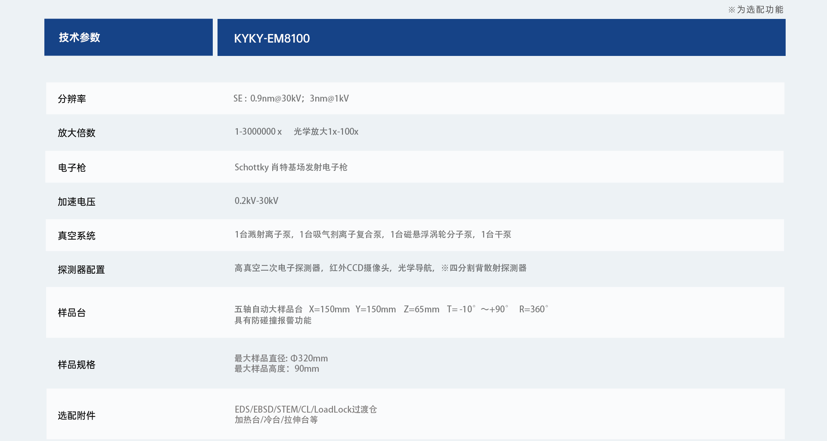Select the 选配附件 row label
The height and width of the screenshot is (441, 827).
[77, 416]
